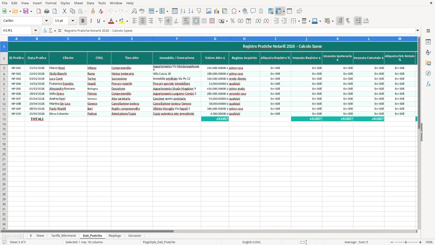The image size is (435, 245).
Task: Click the Clone Formatting paintbrush icon
Action: coord(93,11)
